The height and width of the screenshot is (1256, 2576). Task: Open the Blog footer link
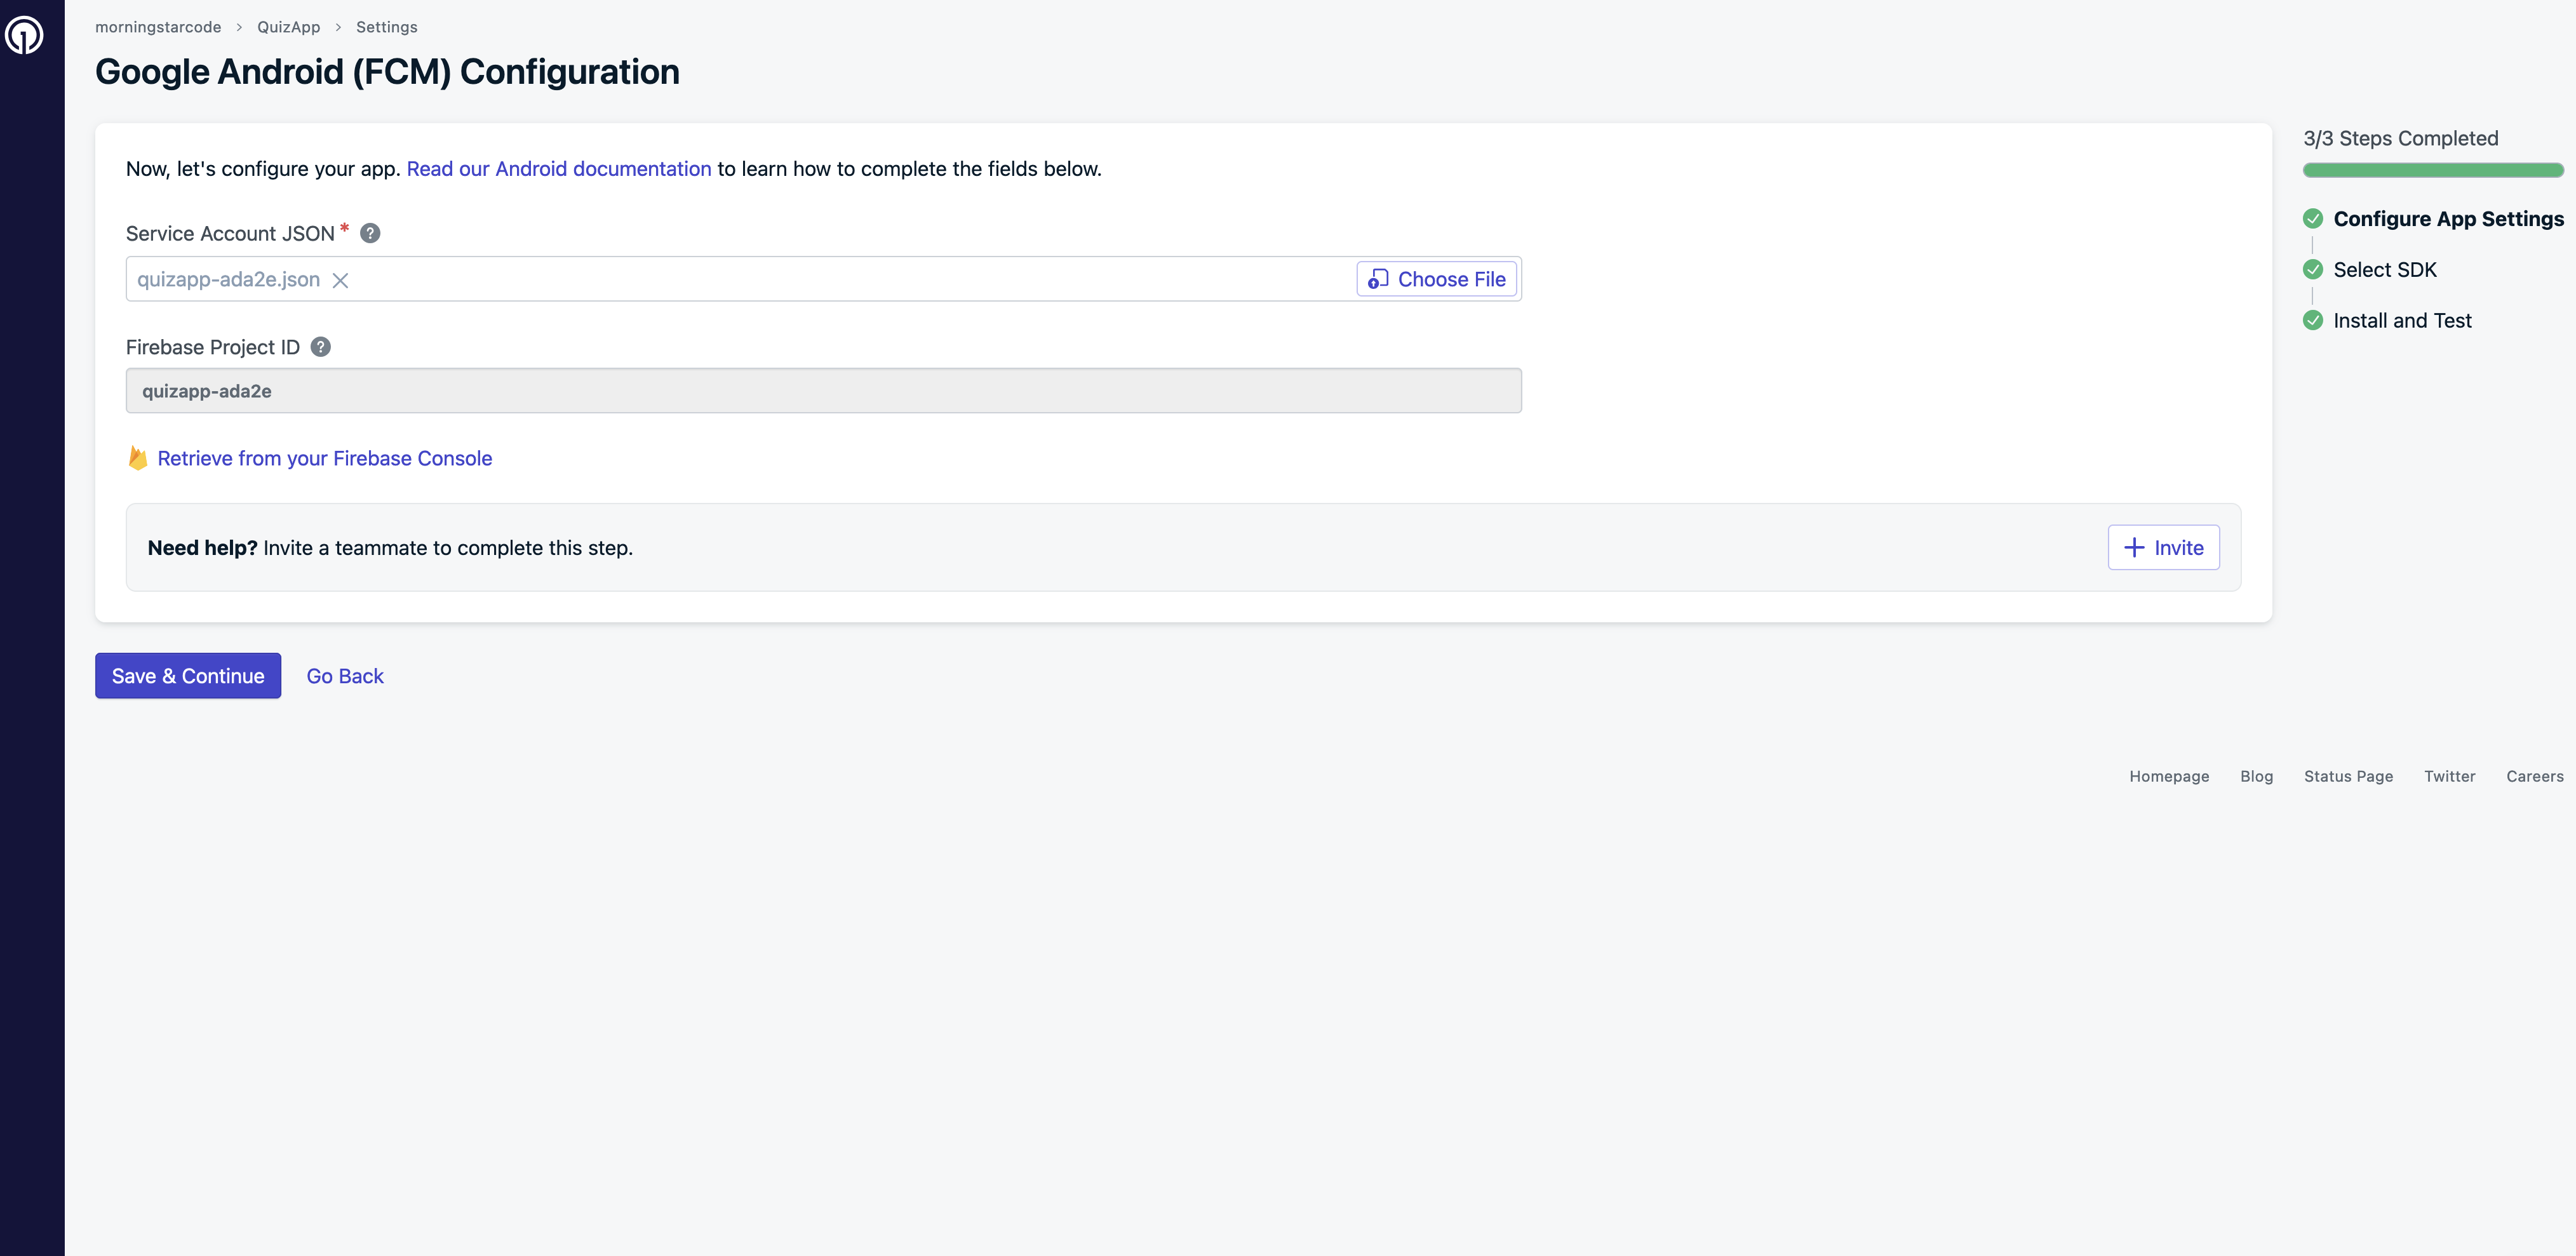click(2256, 777)
